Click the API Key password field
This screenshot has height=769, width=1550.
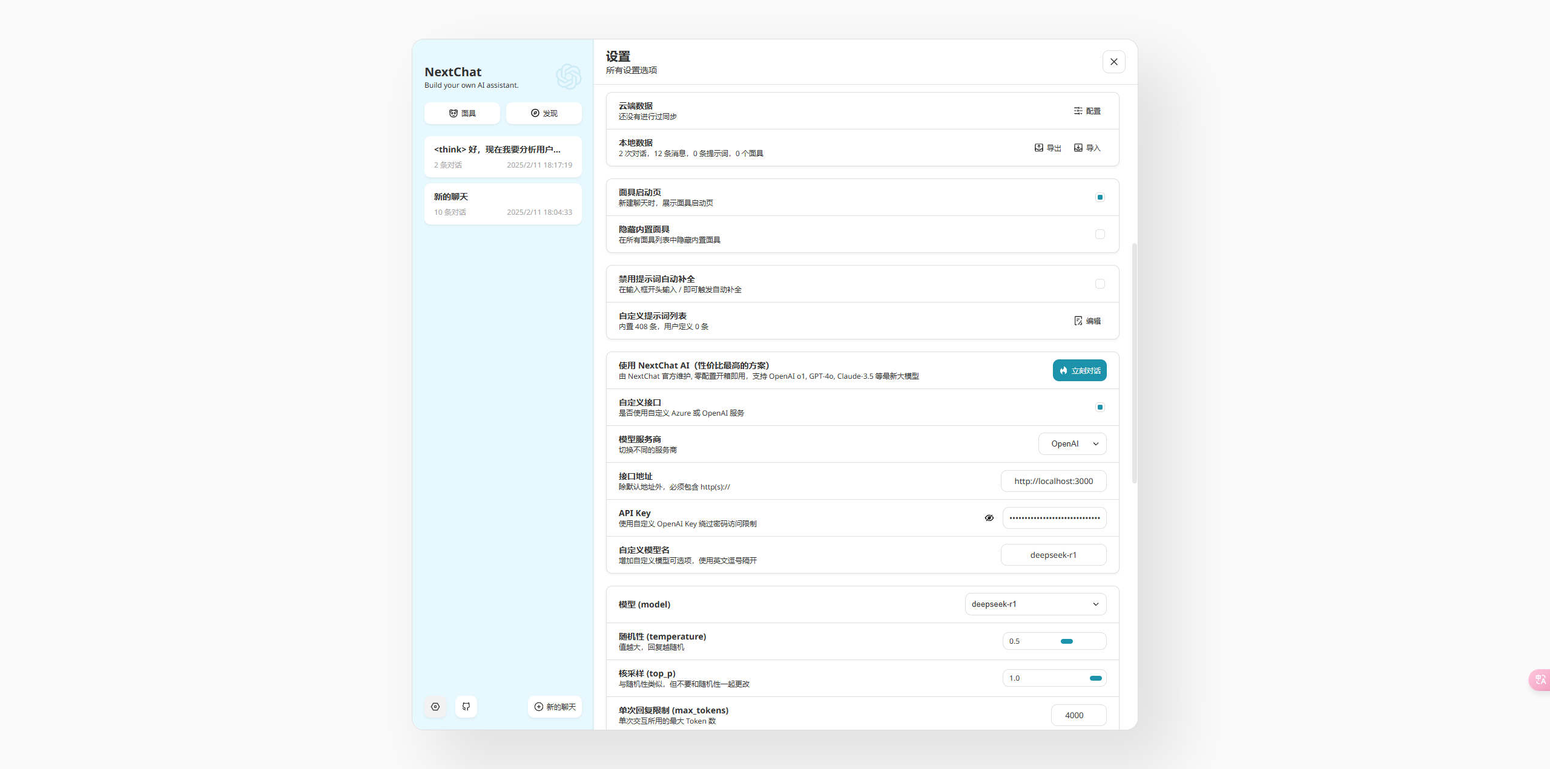pyautogui.click(x=1055, y=518)
